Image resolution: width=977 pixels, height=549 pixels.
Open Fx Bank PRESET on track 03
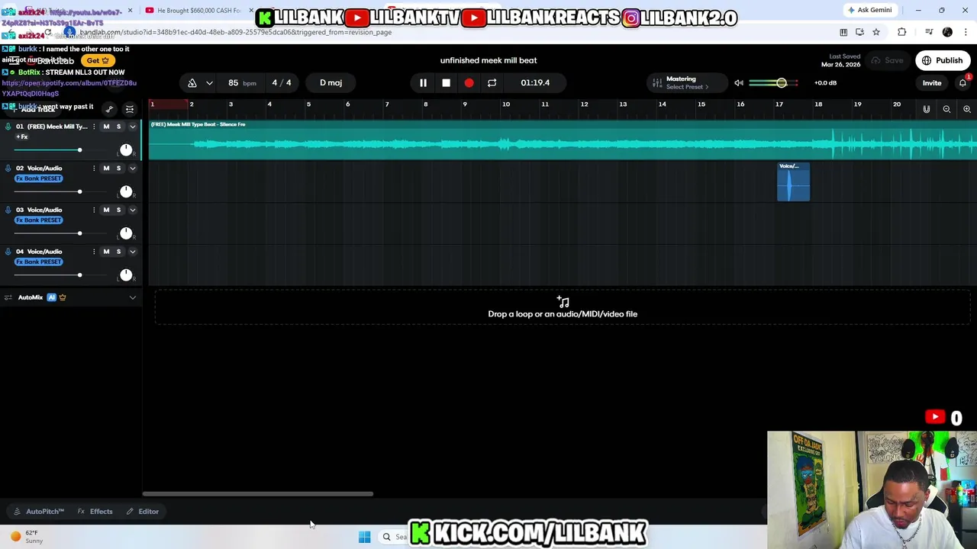point(39,220)
